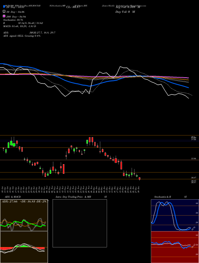
Task: Click the 'SI 14/5: 36.48 / 51.62' value
Action: tap(31, 23)
